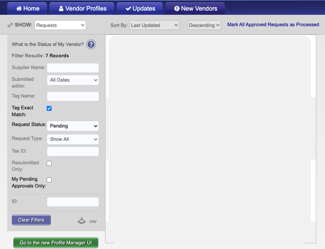Click the Clear Filters button
The width and height of the screenshot is (325, 249).
coord(31,220)
